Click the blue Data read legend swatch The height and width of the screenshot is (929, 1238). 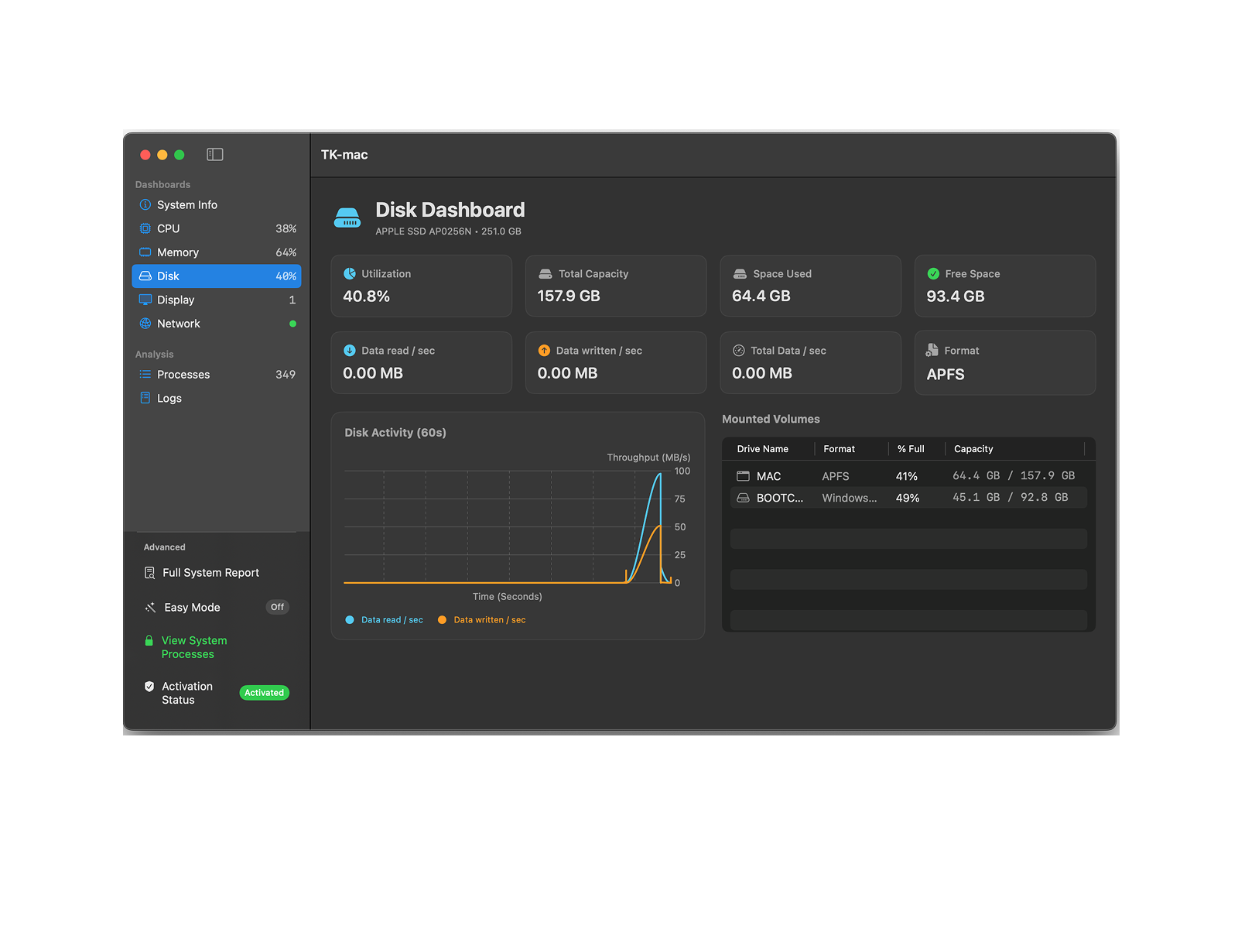tap(350, 620)
